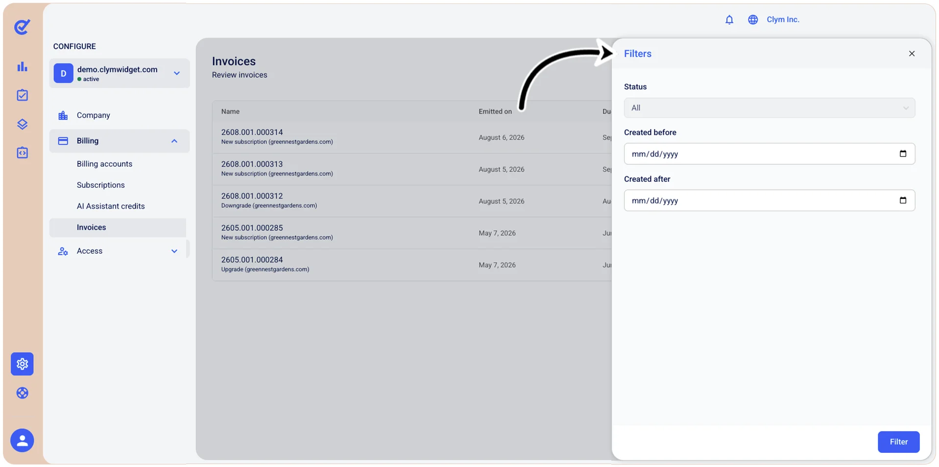This screenshot has width=939, height=467.
Task: Click Upgrade (greennestgardens.com) description
Action: click(x=265, y=269)
